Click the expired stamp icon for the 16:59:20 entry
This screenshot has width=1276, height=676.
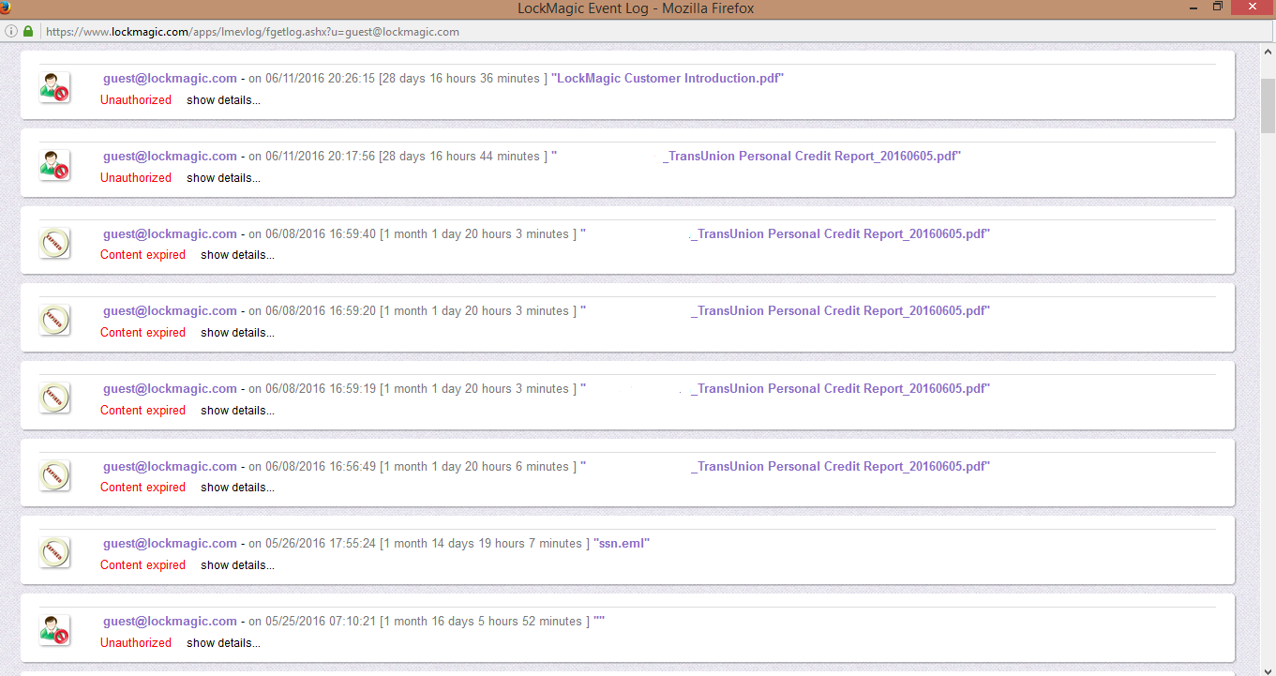tap(54, 320)
